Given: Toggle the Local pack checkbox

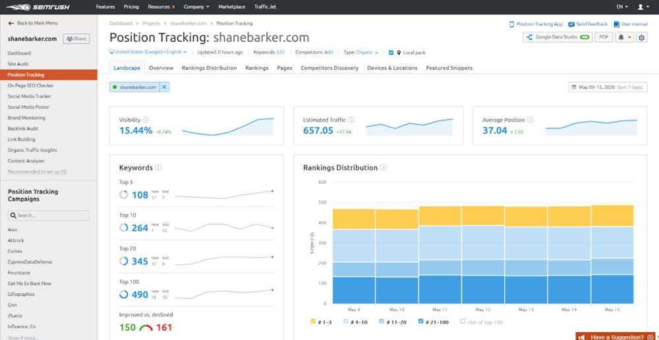Looking at the screenshot, I should pyautogui.click(x=391, y=53).
